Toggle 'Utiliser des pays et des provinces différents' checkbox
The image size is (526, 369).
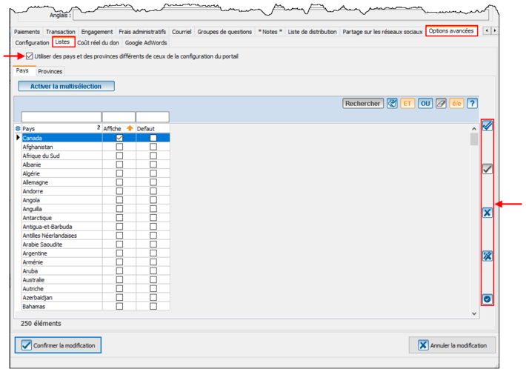click(29, 56)
